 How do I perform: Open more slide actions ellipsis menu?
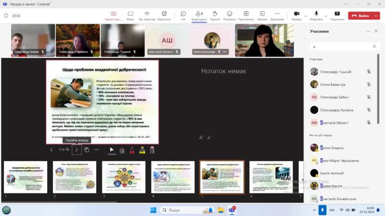click(97, 150)
